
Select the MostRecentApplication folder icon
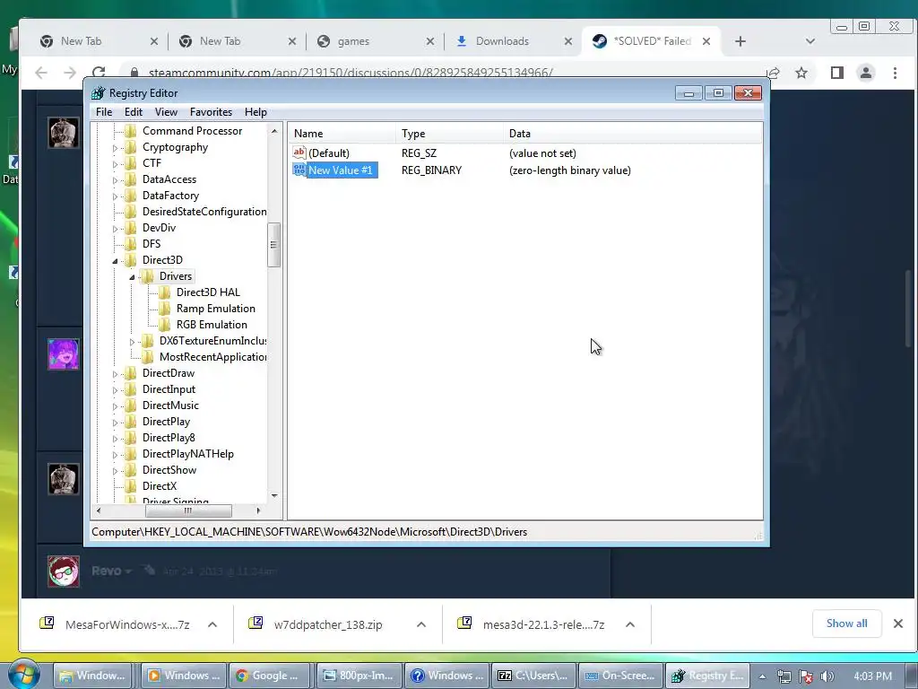coord(148,356)
